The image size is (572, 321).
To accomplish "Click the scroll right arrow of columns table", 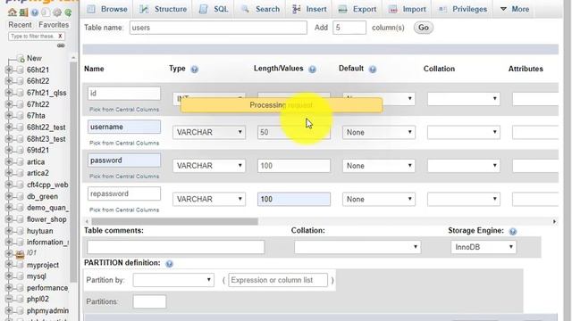I will (x=554, y=221).
